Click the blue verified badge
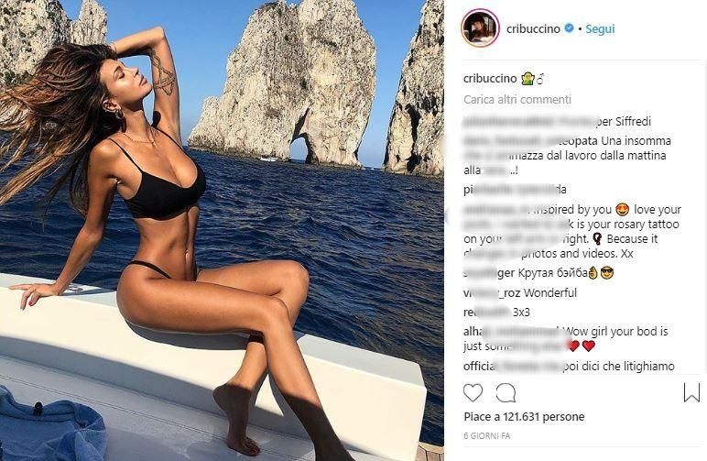Viewport: 707px width, 461px height. pos(569,28)
